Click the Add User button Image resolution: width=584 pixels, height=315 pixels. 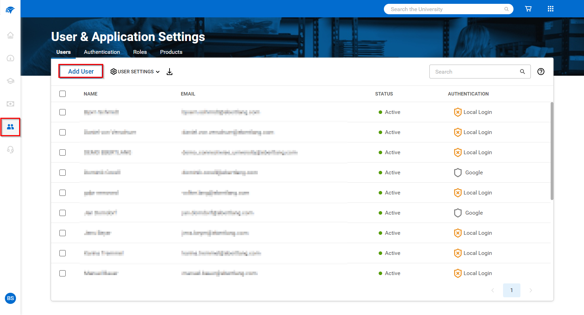81,72
